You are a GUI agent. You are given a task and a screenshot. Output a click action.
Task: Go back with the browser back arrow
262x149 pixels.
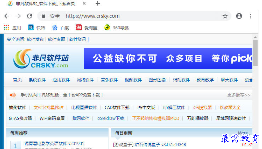pyautogui.click(x=7, y=16)
